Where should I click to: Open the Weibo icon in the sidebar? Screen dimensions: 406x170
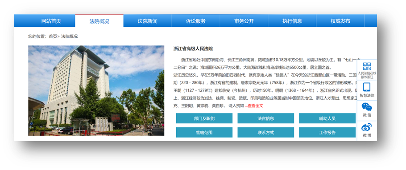pyautogui.click(x=367, y=127)
